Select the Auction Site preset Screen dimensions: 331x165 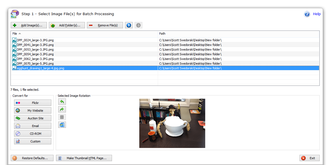tap(33, 118)
